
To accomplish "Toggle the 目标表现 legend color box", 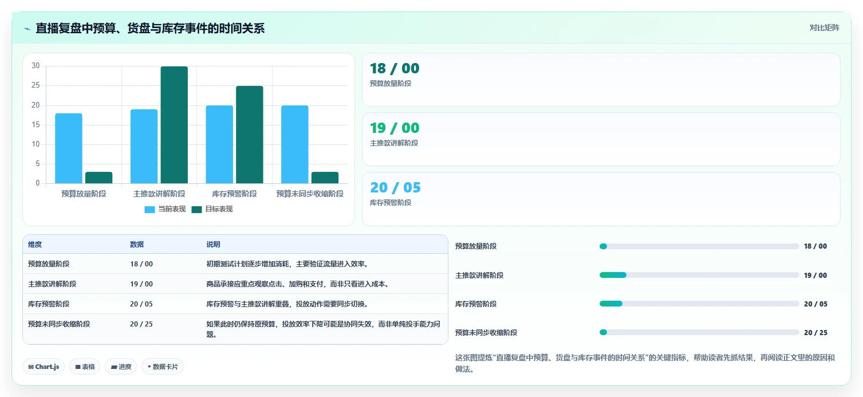I will click(x=196, y=209).
